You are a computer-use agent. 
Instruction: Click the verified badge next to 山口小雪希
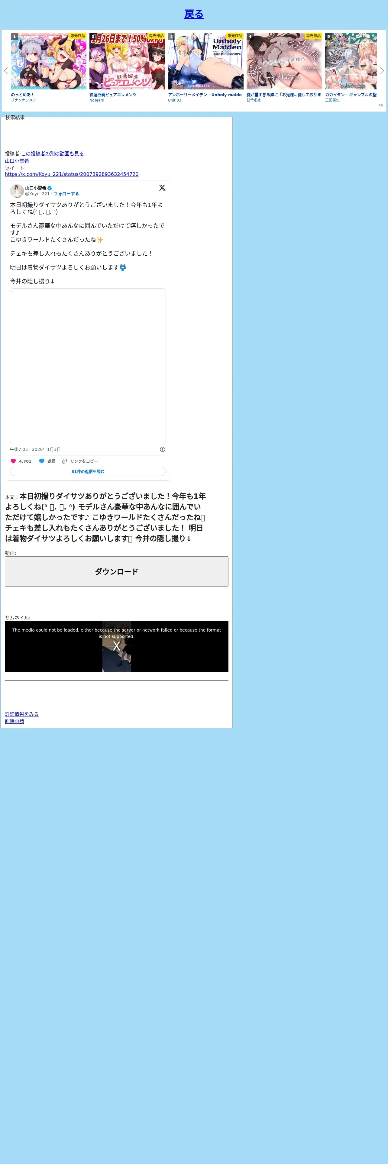tap(50, 188)
